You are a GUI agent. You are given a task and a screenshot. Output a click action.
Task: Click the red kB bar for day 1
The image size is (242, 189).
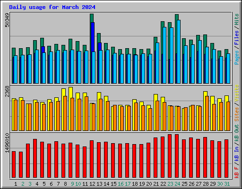pos(14,164)
